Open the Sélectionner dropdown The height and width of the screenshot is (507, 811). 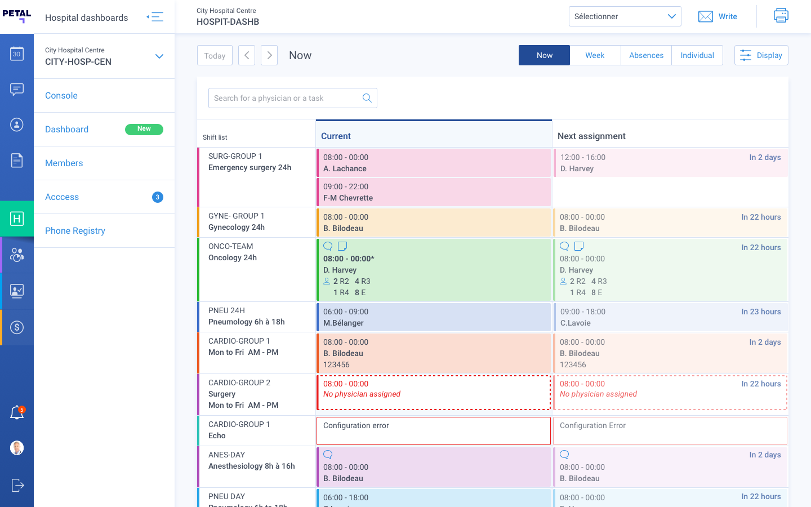[625, 16]
